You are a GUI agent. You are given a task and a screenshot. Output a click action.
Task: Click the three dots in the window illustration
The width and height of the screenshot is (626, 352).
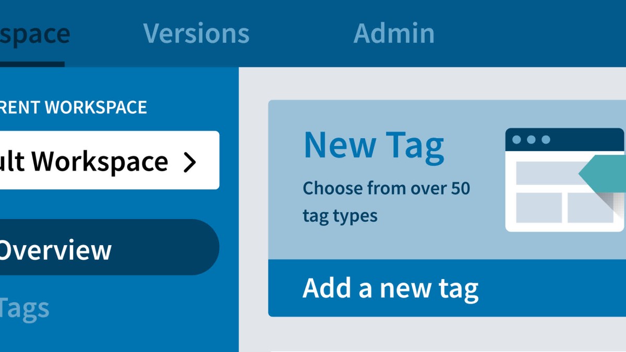(531, 139)
